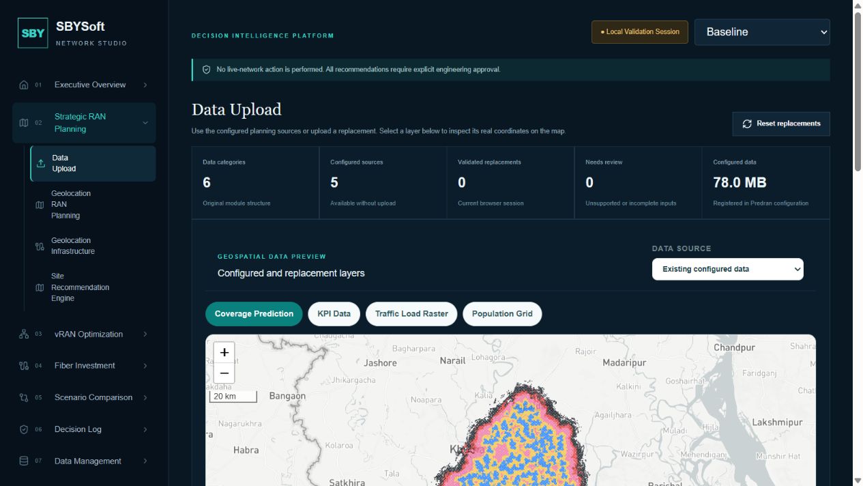Image resolution: width=863 pixels, height=486 pixels.
Task: Click the Geospatial Data Preview label
Action: (x=272, y=257)
